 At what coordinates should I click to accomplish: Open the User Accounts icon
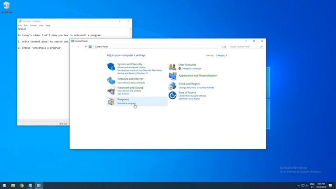(x=173, y=67)
